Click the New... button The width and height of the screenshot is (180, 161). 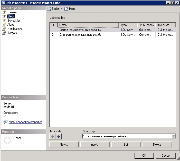tap(64, 145)
